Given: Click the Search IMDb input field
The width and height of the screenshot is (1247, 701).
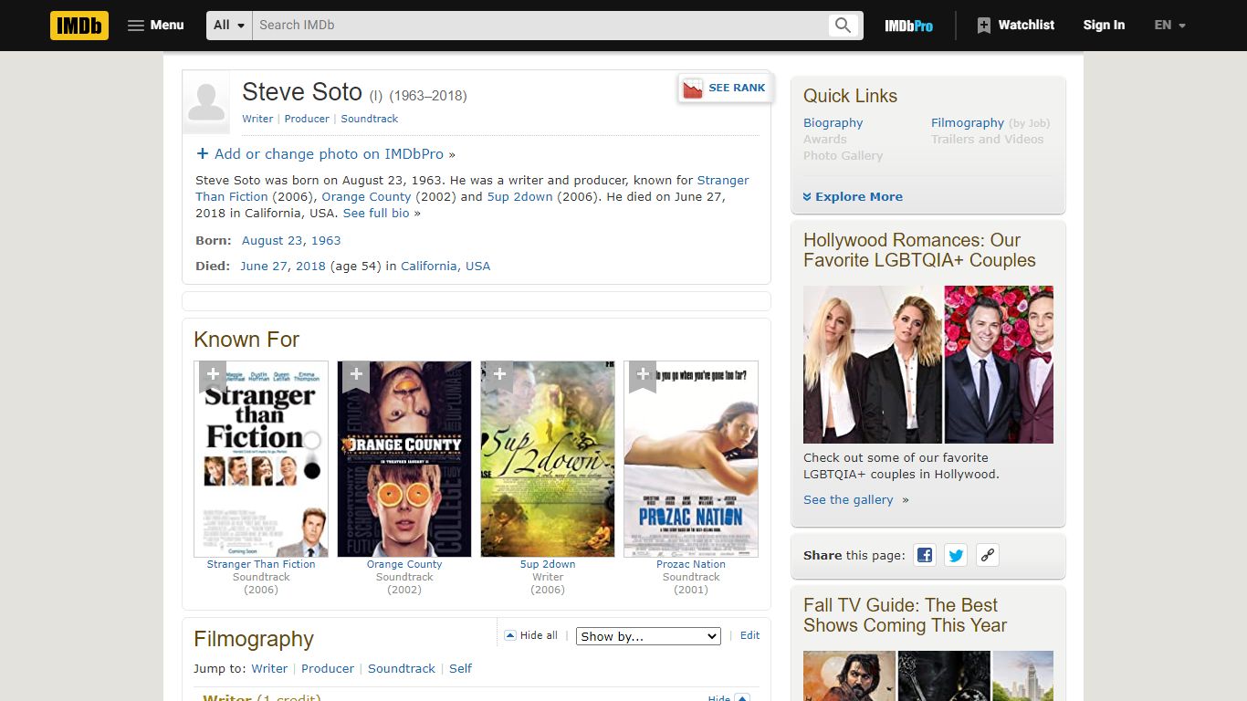Looking at the screenshot, I should tap(539, 26).
